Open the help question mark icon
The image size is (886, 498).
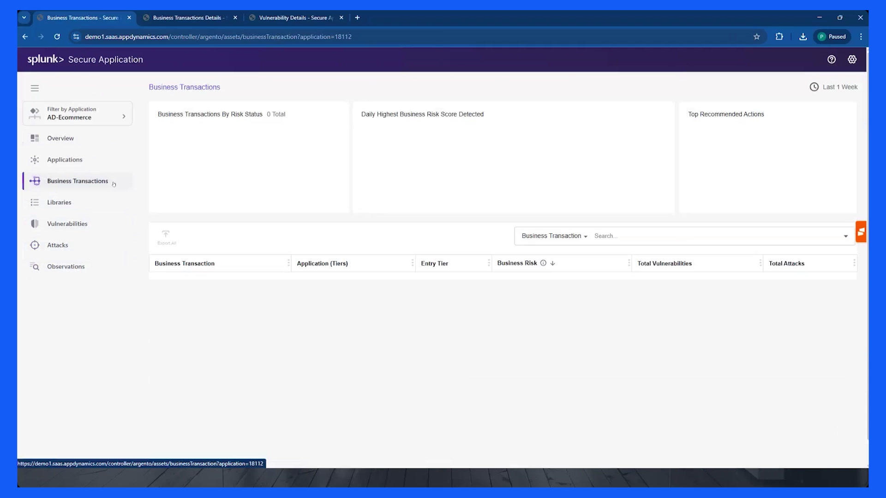click(832, 59)
